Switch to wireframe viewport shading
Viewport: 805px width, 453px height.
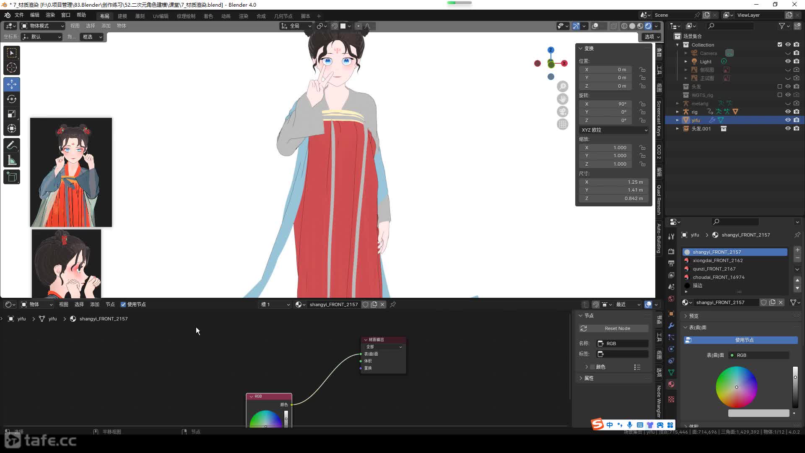(x=624, y=26)
